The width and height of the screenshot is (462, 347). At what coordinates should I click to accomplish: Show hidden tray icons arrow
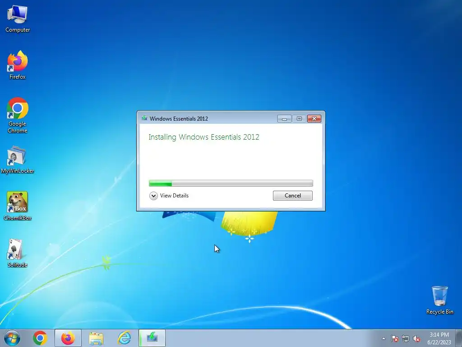click(383, 338)
